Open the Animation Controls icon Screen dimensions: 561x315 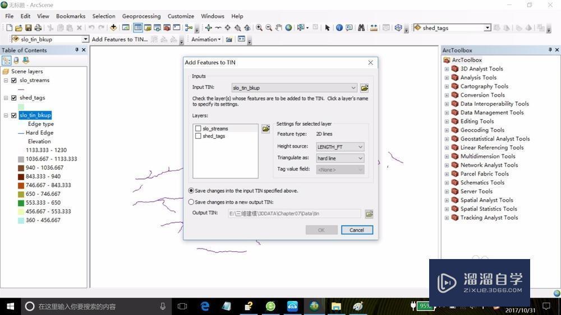click(241, 39)
